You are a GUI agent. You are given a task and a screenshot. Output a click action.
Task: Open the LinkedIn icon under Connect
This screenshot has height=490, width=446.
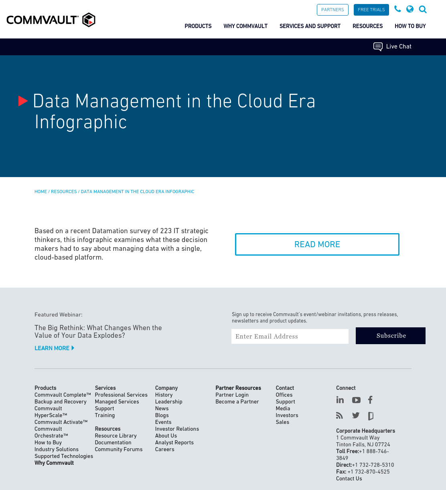click(340, 400)
